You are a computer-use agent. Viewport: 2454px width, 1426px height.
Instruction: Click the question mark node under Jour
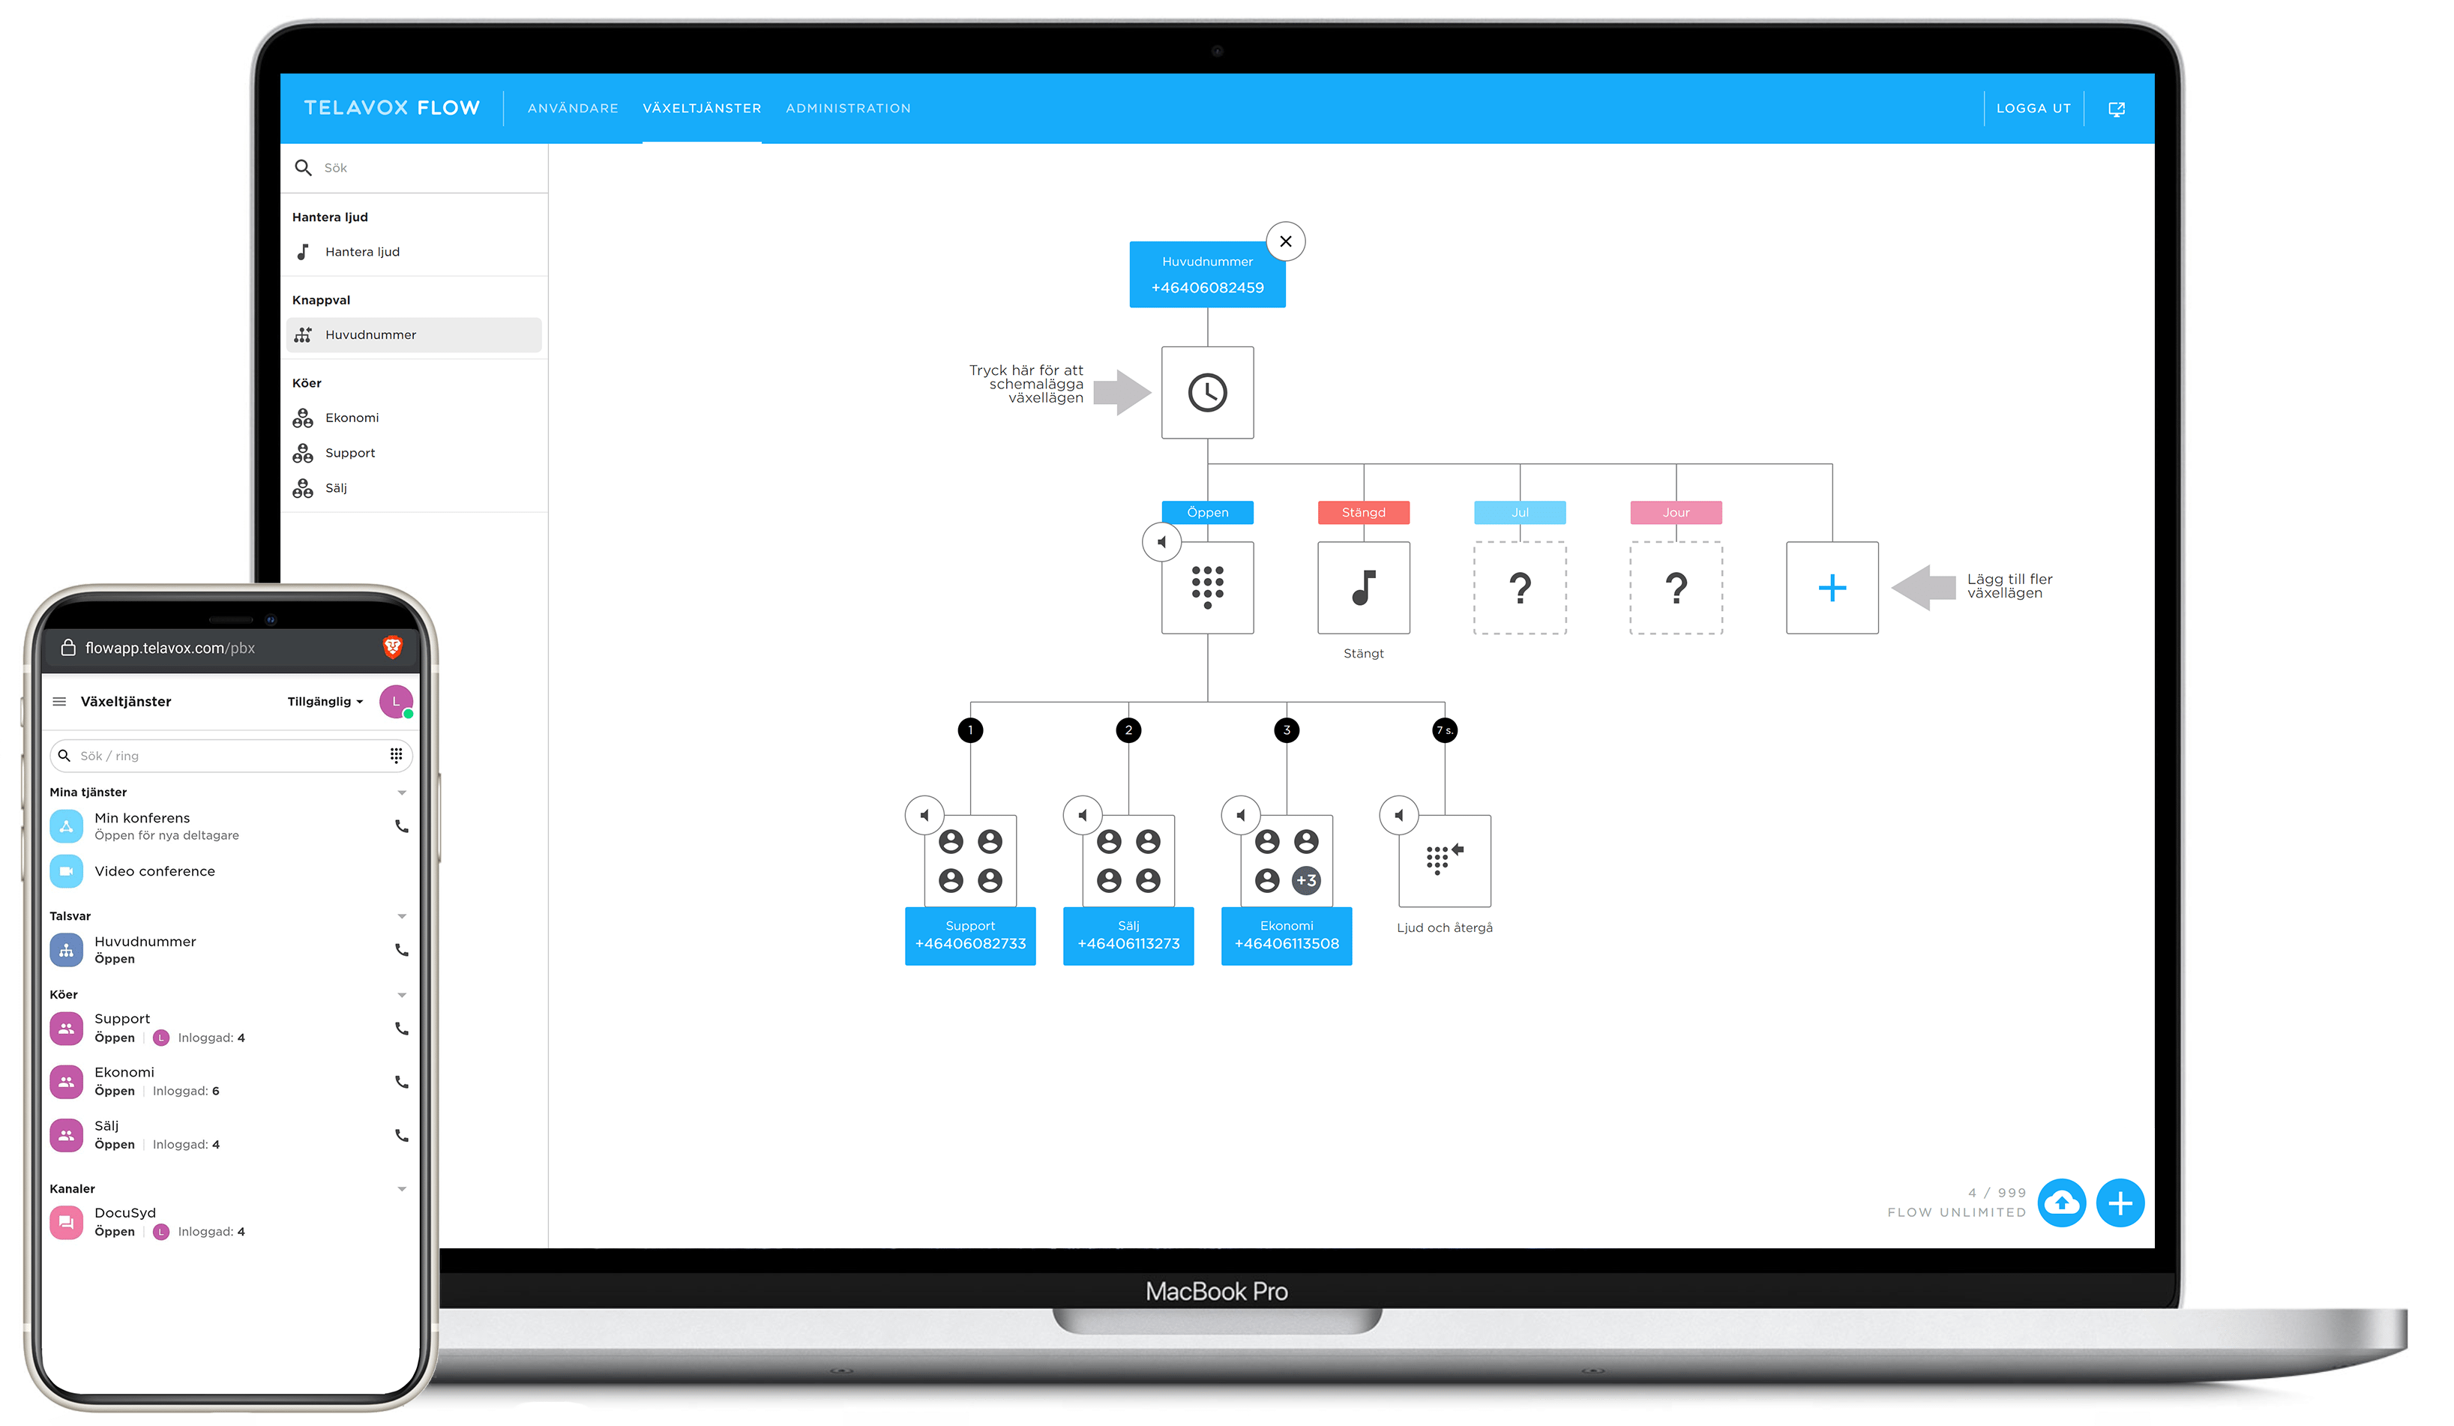(1676, 587)
